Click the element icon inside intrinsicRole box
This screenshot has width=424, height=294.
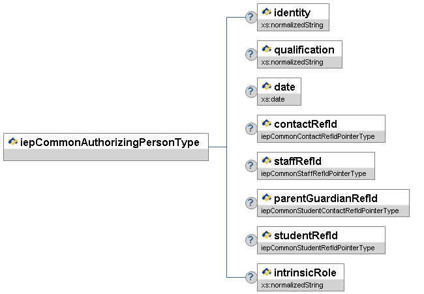pyautogui.click(x=266, y=272)
